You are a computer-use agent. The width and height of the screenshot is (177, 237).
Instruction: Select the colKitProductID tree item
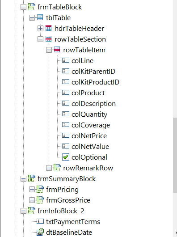point(95,82)
